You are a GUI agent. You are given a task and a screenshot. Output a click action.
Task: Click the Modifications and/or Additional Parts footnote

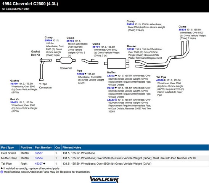pyautogui.click(x=47, y=172)
